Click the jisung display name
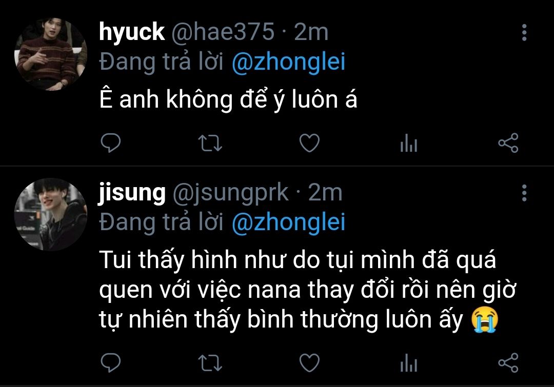Image resolution: width=554 pixels, height=387 pixels. (132, 193)
